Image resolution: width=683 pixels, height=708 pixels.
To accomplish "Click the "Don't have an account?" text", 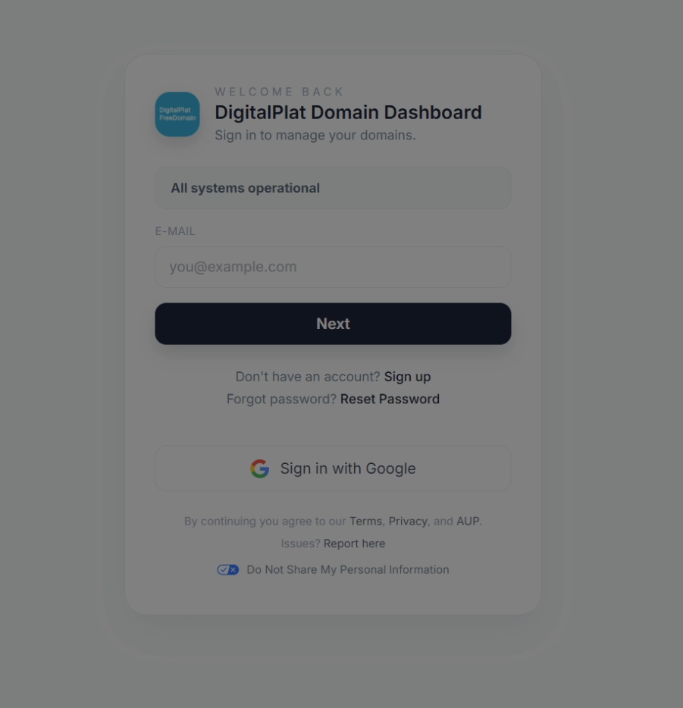I will point(308,377).
